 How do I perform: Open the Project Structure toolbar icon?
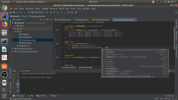[72, 12]
